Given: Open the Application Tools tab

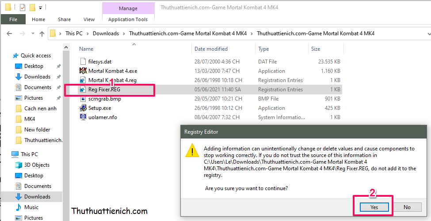Looking at the screenshot, I should pos(128,19).
